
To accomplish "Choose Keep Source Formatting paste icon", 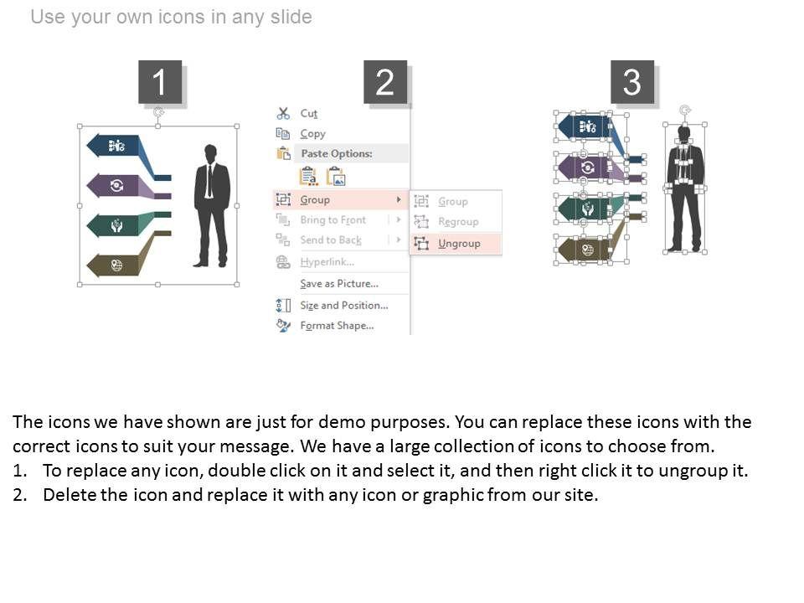I will click(308, 177).
